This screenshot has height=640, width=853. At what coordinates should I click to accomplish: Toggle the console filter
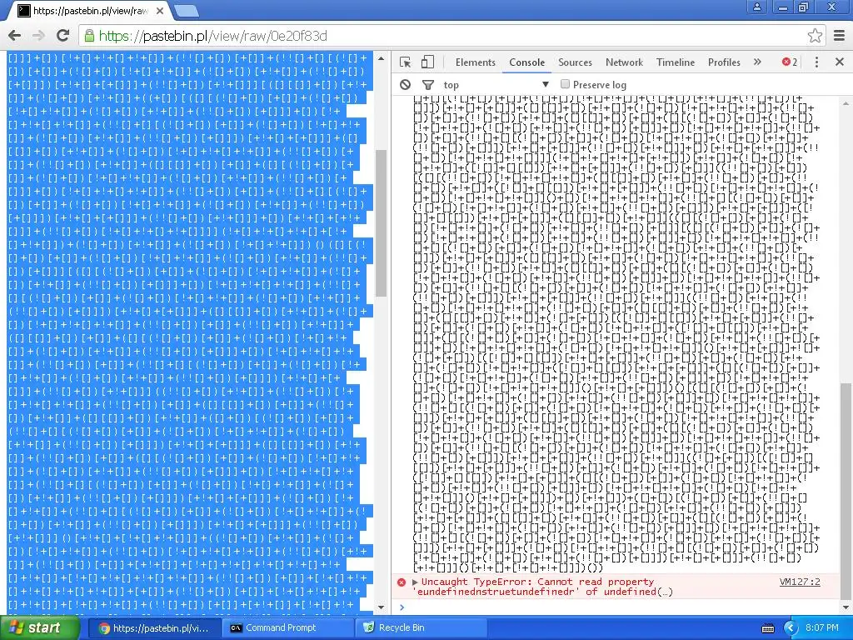(x=428, y=84)
